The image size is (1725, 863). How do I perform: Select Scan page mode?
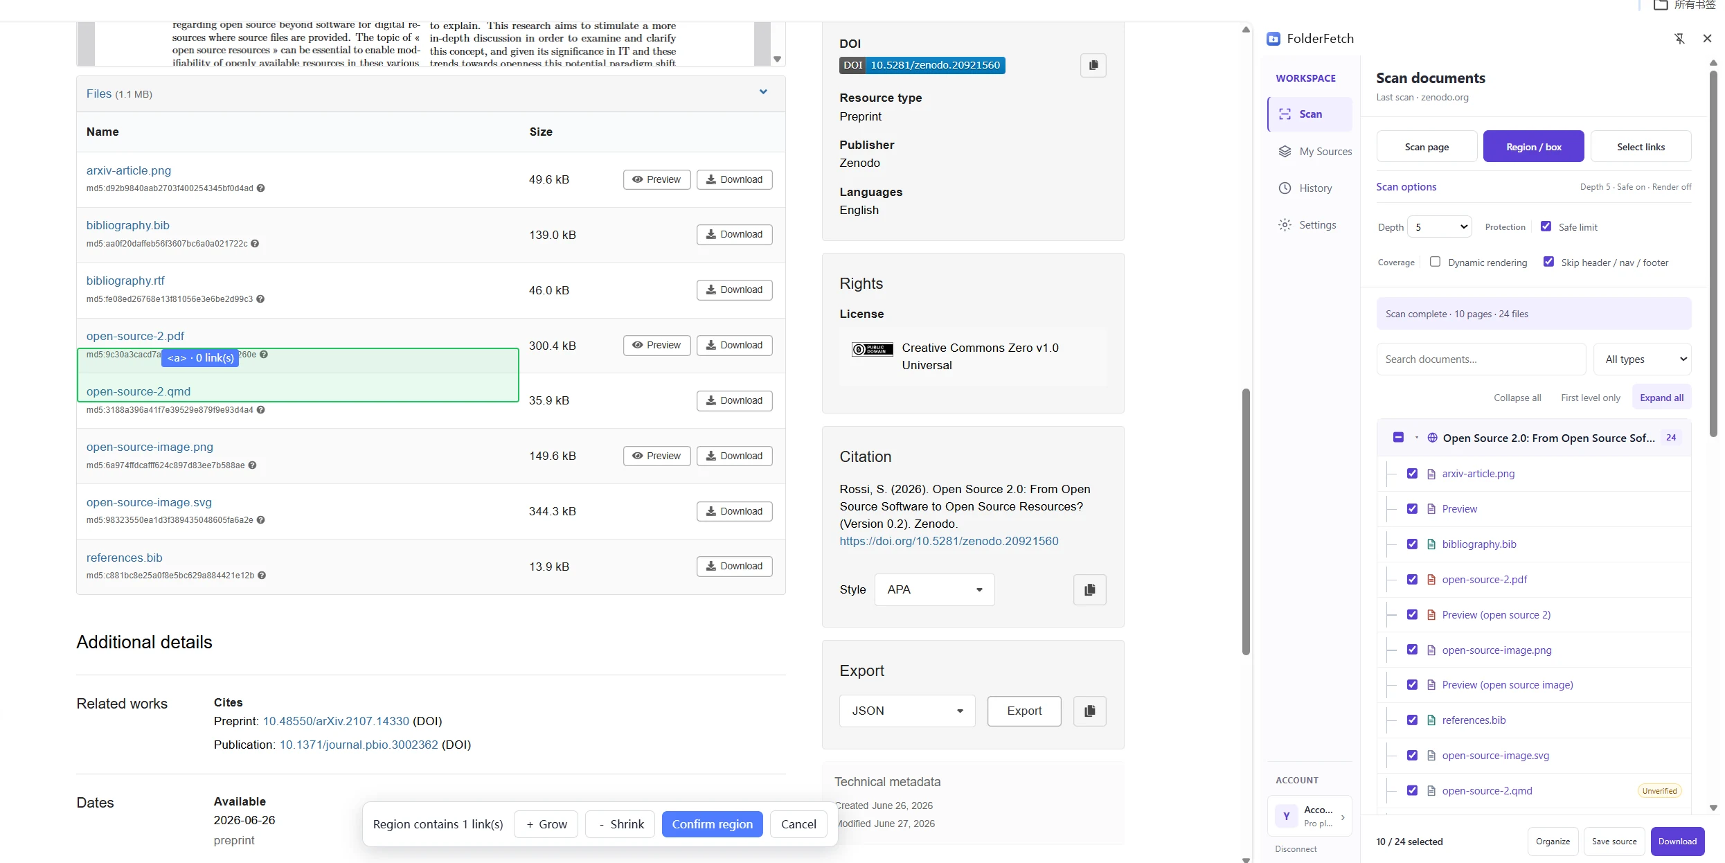[1427, 147]
